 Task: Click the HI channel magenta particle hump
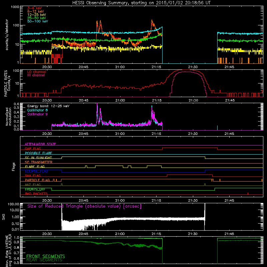pos(189,84)
